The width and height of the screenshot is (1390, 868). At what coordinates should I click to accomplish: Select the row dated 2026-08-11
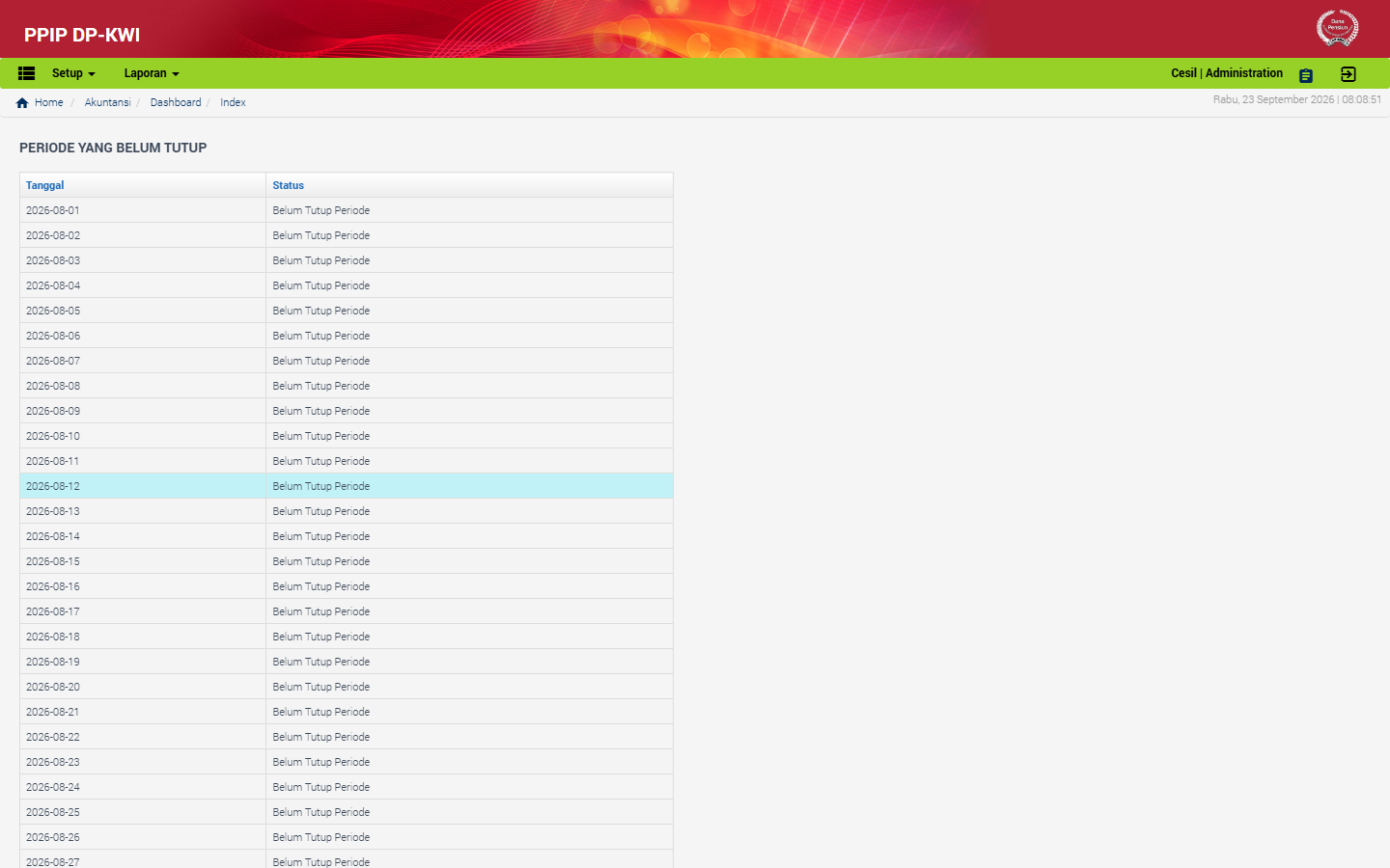tap(347, 461)
